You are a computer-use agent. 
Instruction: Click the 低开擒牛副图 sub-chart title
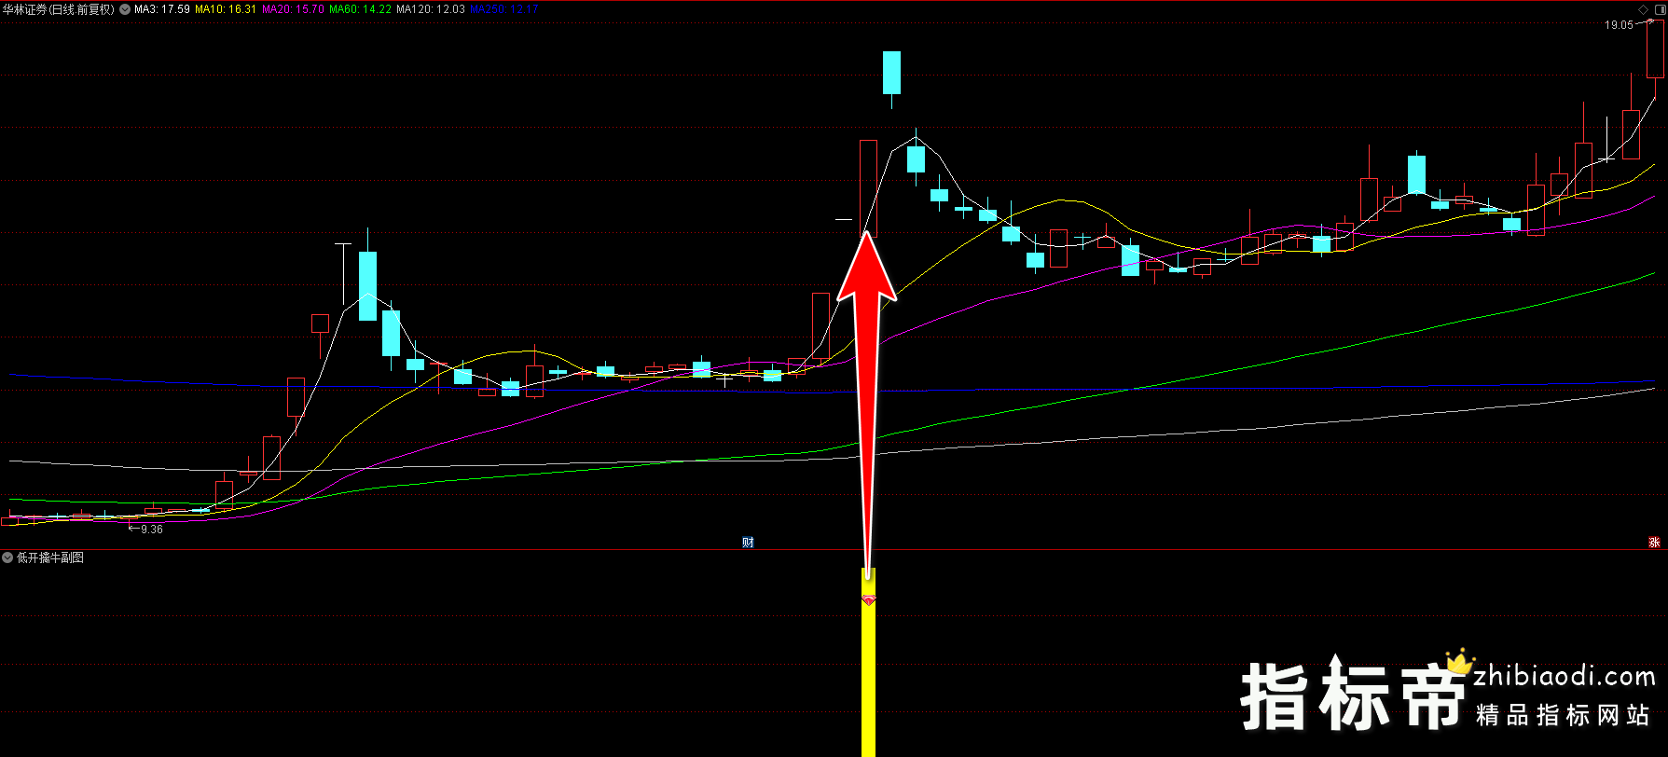50,557
